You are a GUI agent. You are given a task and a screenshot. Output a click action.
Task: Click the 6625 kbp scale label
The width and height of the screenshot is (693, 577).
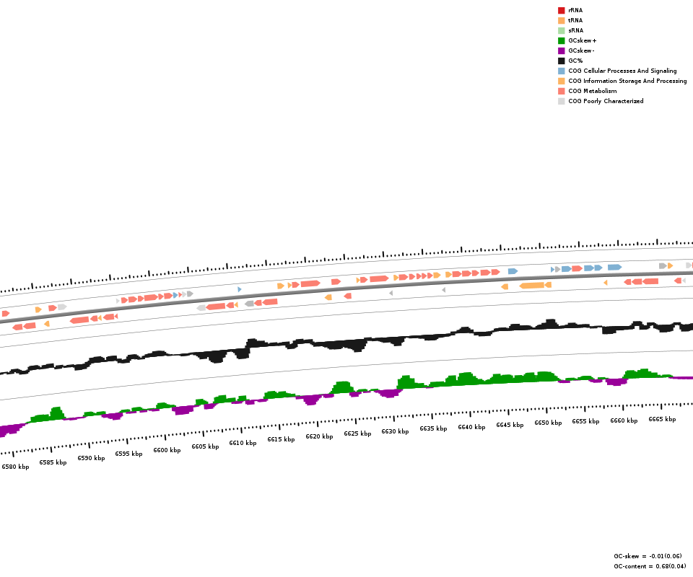click(357, 433)
